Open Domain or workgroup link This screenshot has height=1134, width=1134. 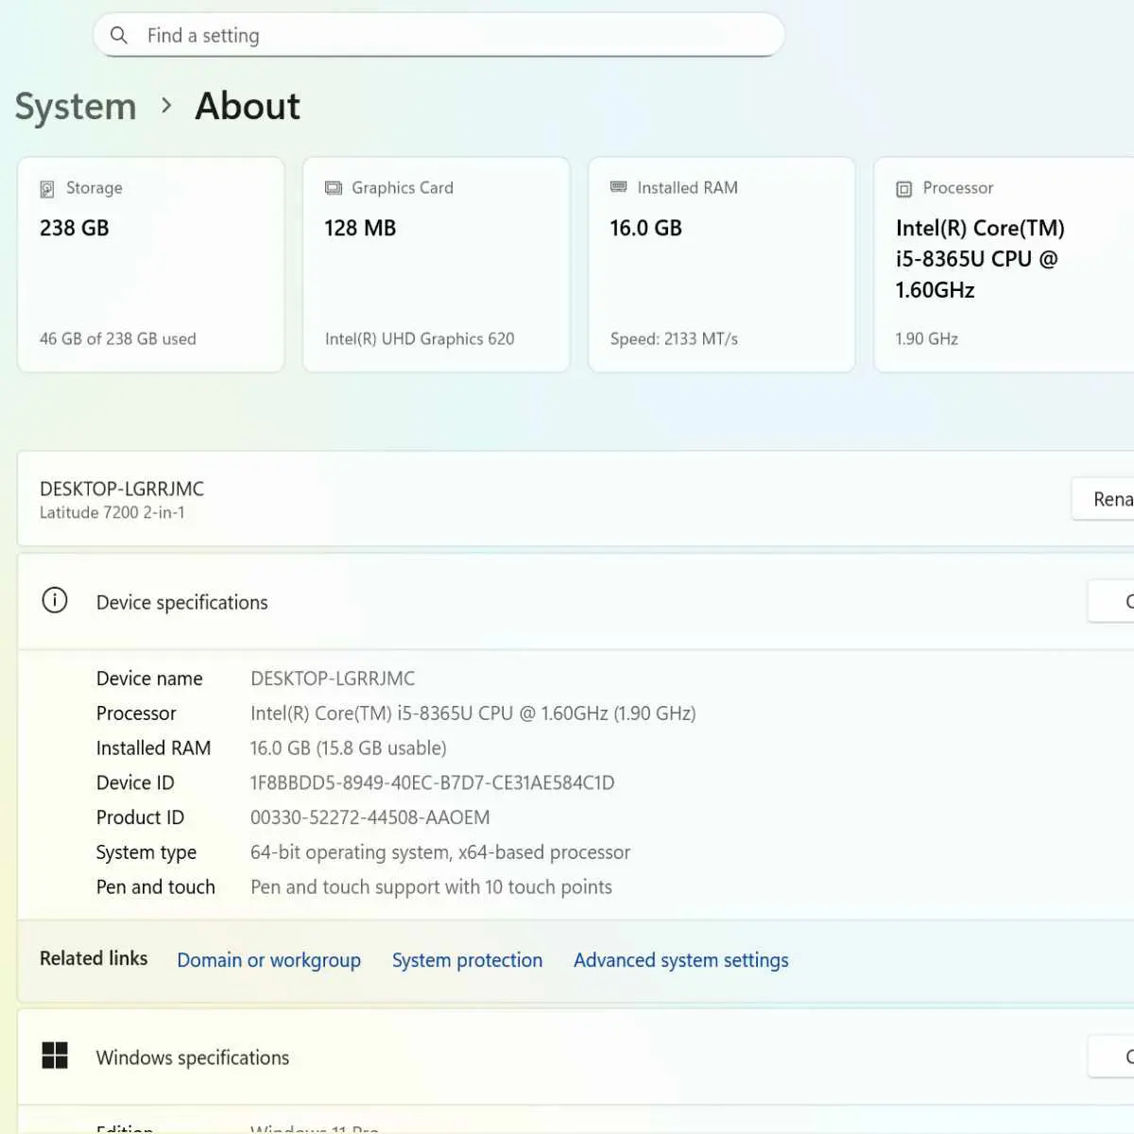click(269, 960)
